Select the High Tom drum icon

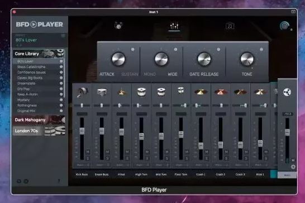point(141,92)
